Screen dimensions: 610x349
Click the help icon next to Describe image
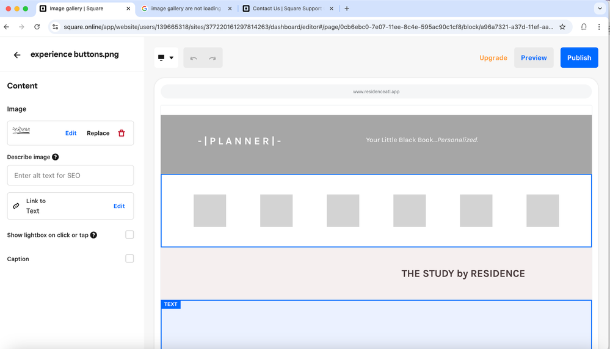click(56, 157)
